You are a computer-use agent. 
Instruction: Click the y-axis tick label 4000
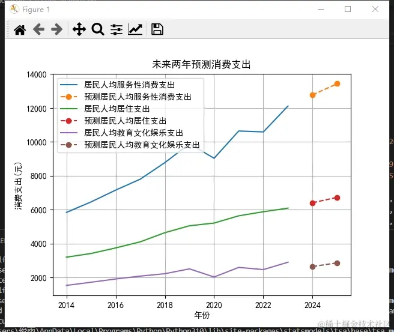click(x=38, y=244)
